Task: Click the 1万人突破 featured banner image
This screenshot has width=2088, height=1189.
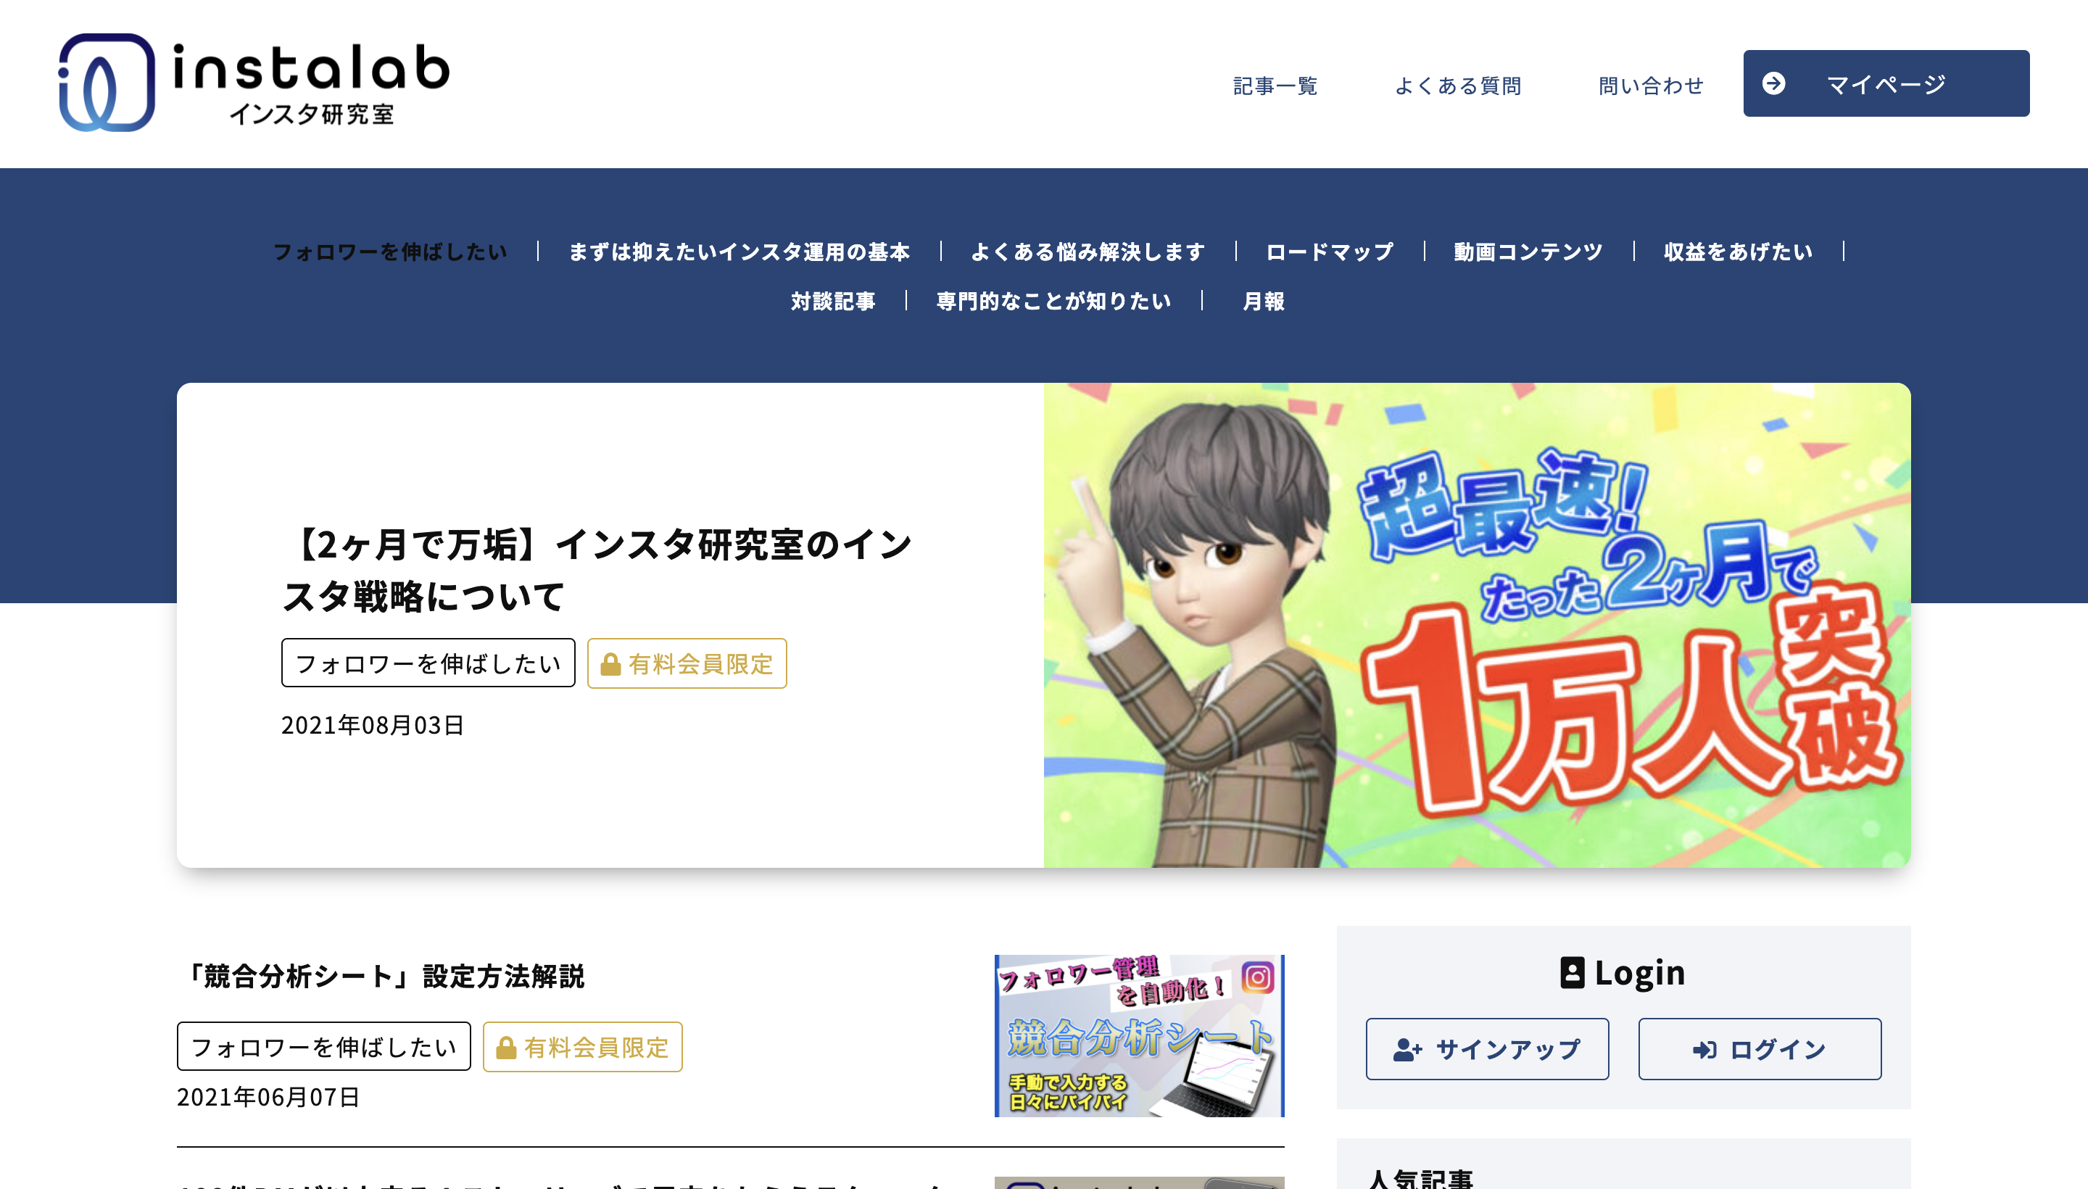Action: 1476,625
